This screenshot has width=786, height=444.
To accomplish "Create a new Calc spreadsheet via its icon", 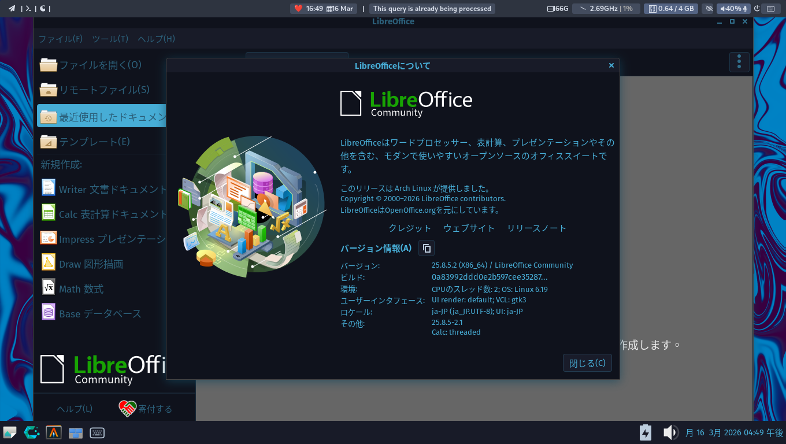I will (x=49, y=213).
